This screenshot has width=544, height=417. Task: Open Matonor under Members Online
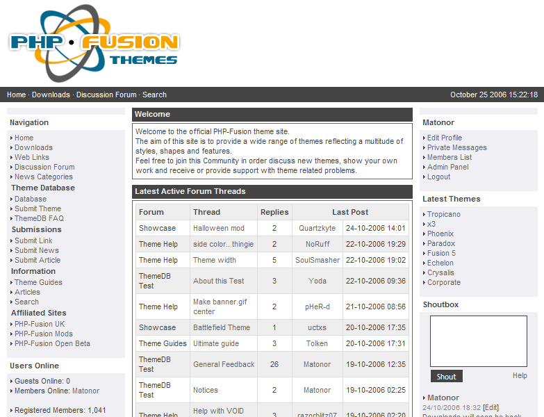85,391
